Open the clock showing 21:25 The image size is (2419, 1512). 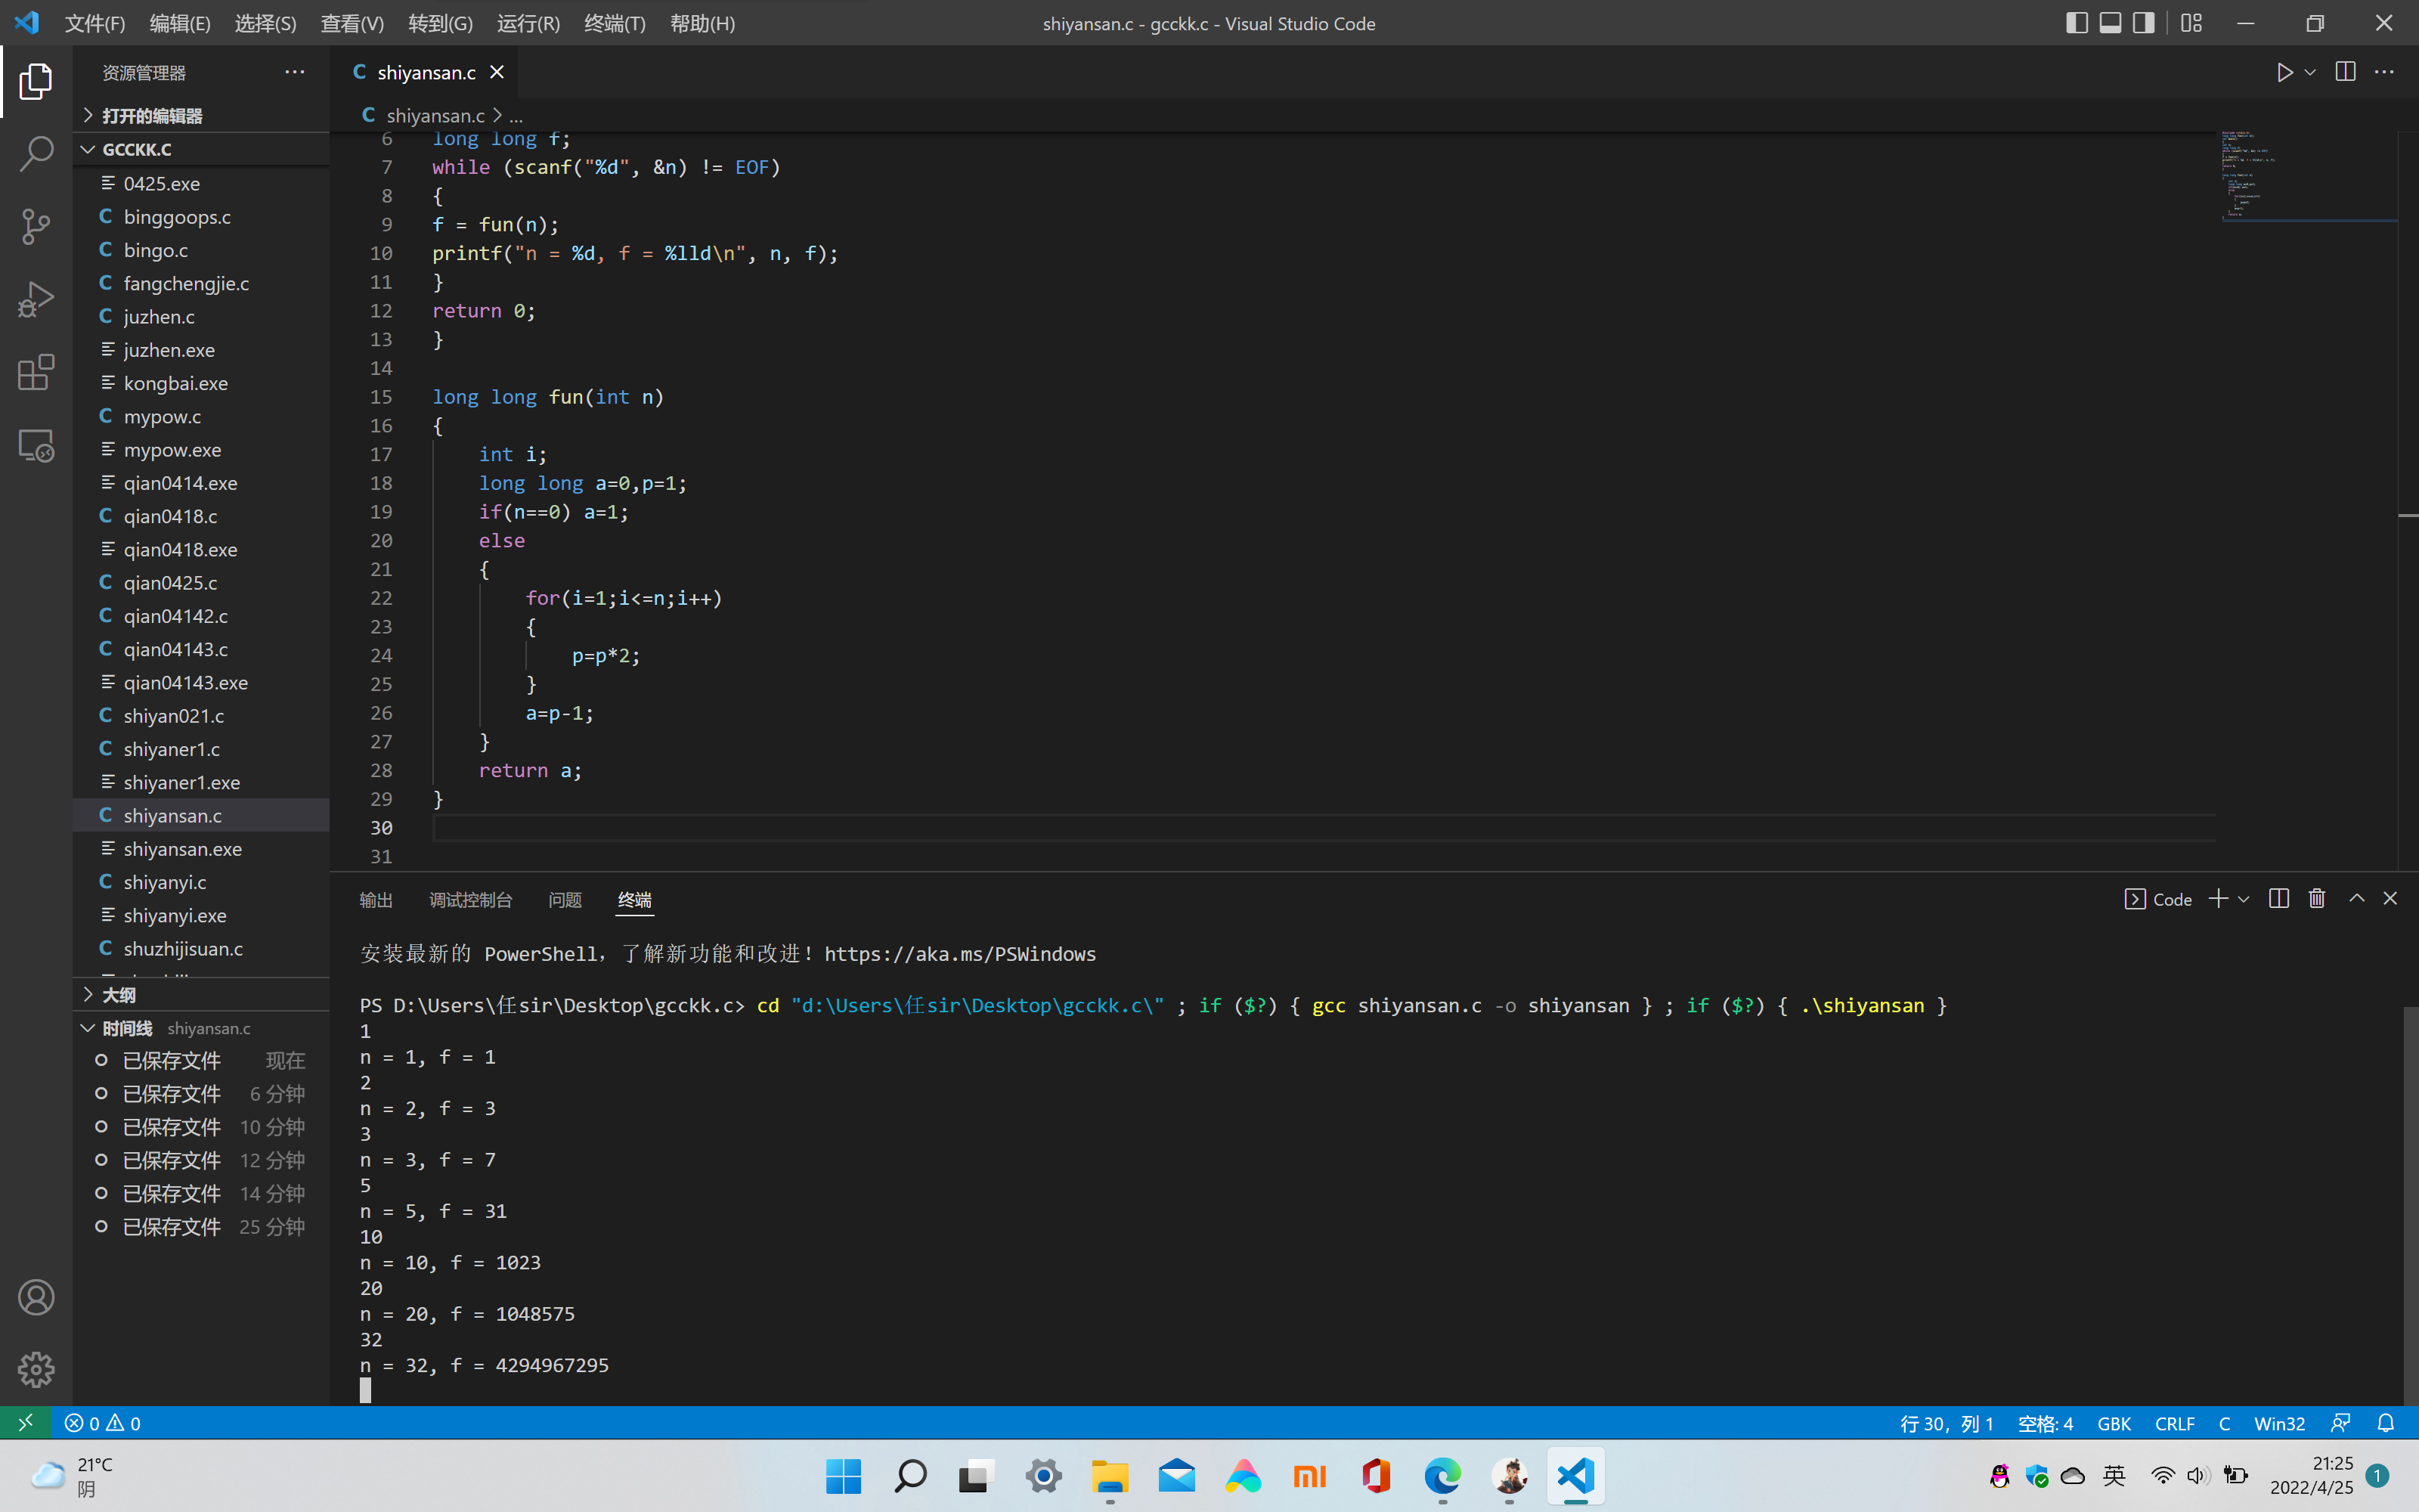click(x=2311, y=1476)
